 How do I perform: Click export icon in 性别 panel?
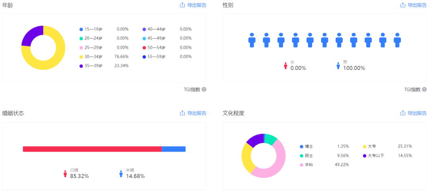(x=403, y=5)
